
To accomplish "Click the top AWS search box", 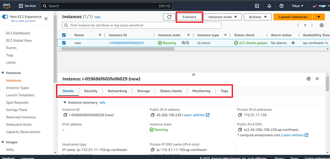I will pos(106,6).
